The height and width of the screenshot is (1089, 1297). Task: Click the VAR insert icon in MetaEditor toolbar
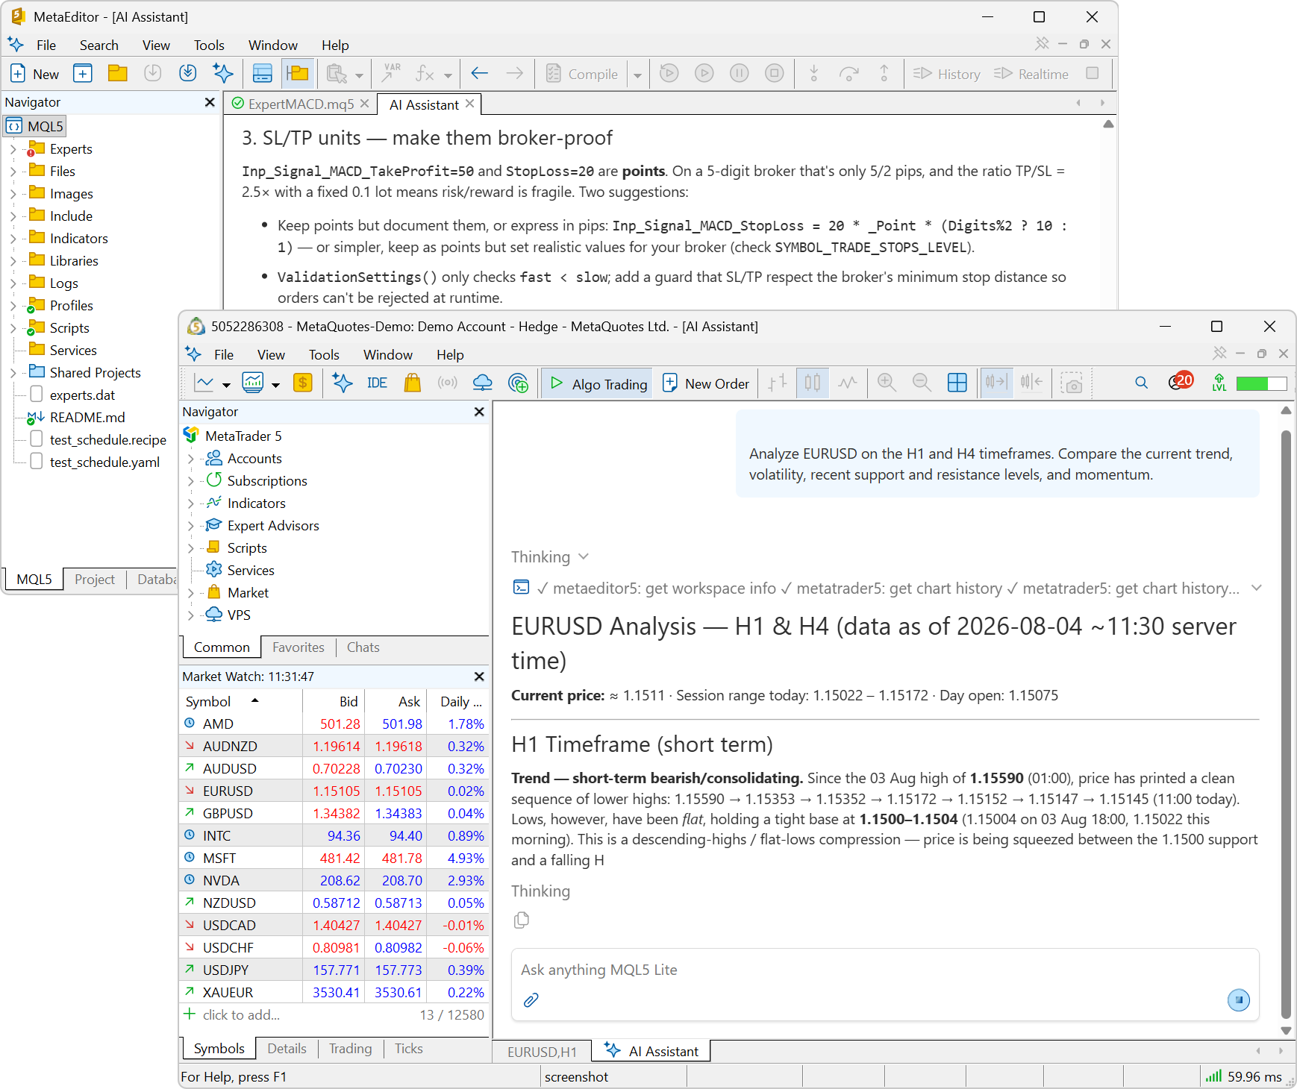(x=391, y=73)
